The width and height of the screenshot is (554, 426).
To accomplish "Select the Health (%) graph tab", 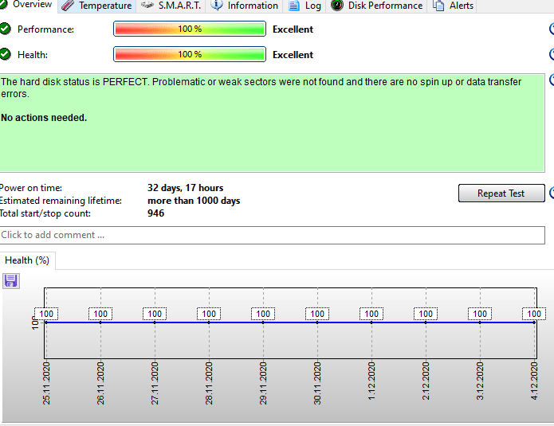I will [x=27, y=260].
